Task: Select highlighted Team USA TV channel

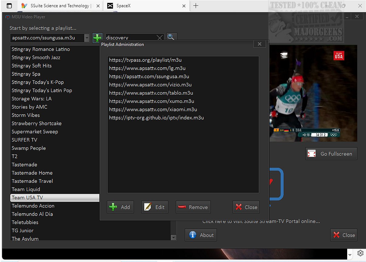Action: coord(55,197)
